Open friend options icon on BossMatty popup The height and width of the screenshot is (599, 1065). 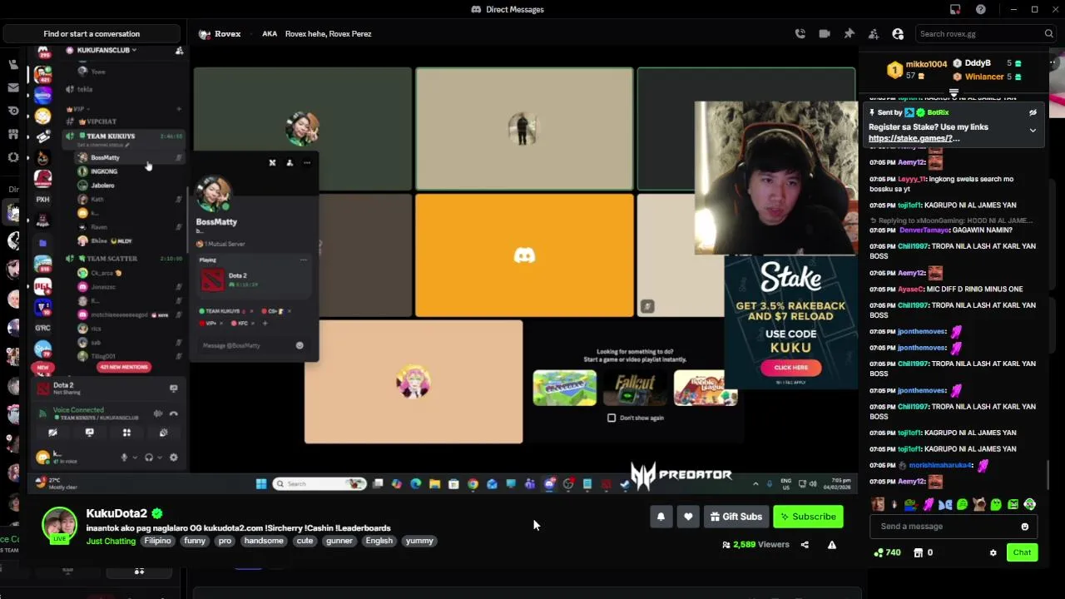pos(290,163)
